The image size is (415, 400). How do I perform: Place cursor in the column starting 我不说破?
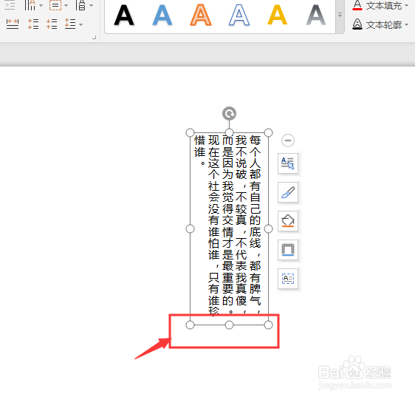click(x=241, y=225)
